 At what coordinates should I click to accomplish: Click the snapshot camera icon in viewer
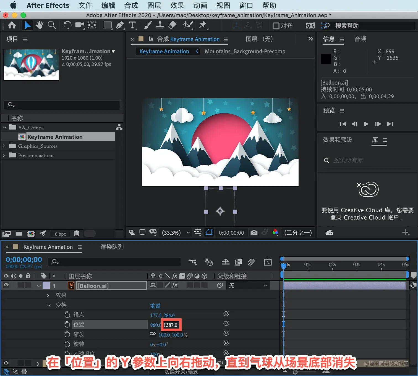click(x=254, y=233)
